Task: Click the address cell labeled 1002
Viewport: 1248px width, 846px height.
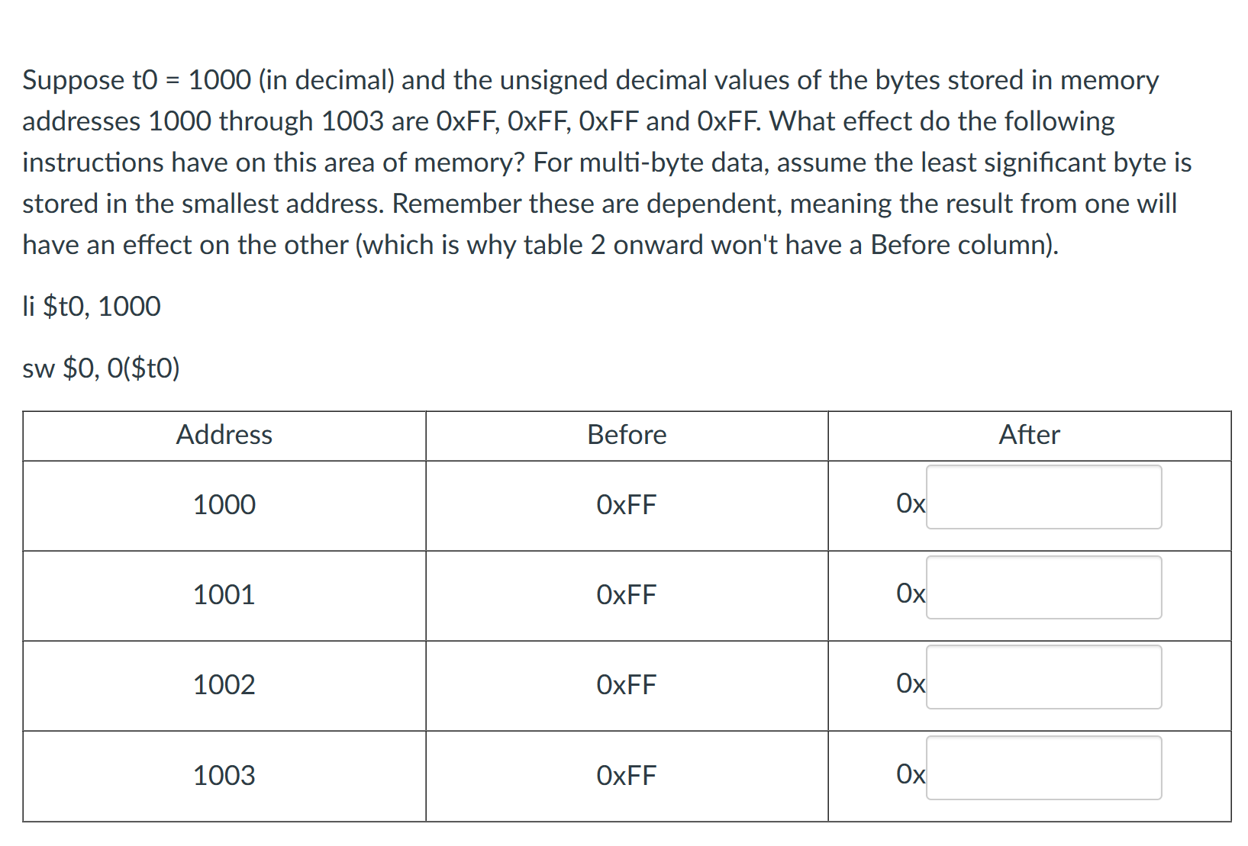Action: [224, 684]
